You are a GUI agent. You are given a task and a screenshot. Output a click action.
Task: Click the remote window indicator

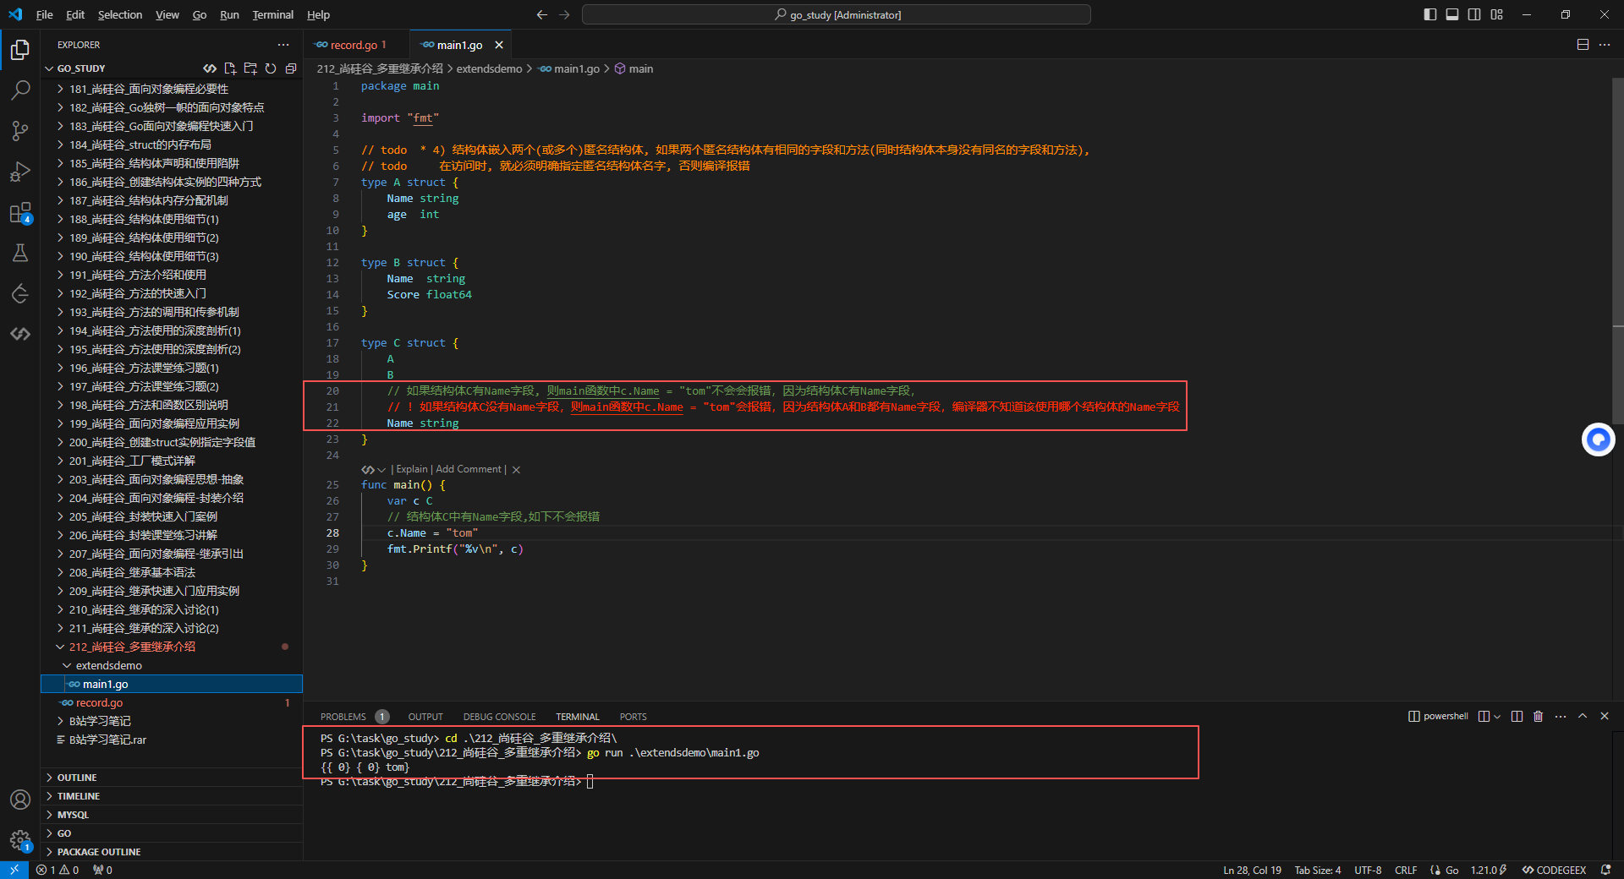click(14, 870)
